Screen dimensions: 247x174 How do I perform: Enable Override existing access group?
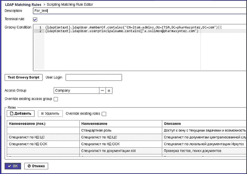pos(56,99)
